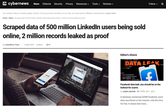Open the Editorial menu item

(x=47, y=4)
